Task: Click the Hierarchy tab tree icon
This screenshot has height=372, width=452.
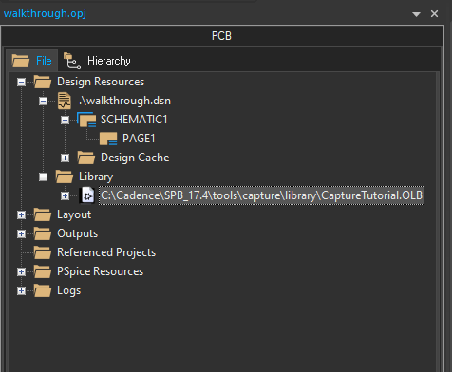Action: (72, 61)
